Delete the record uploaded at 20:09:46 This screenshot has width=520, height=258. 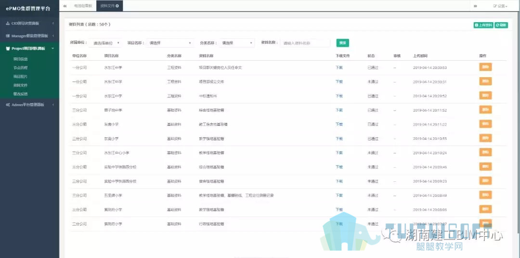tap(485, 167)
